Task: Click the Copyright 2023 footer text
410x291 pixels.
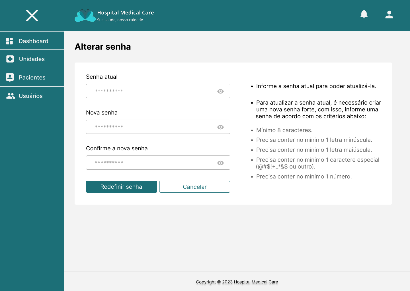Action: click(x=237, y=282)
